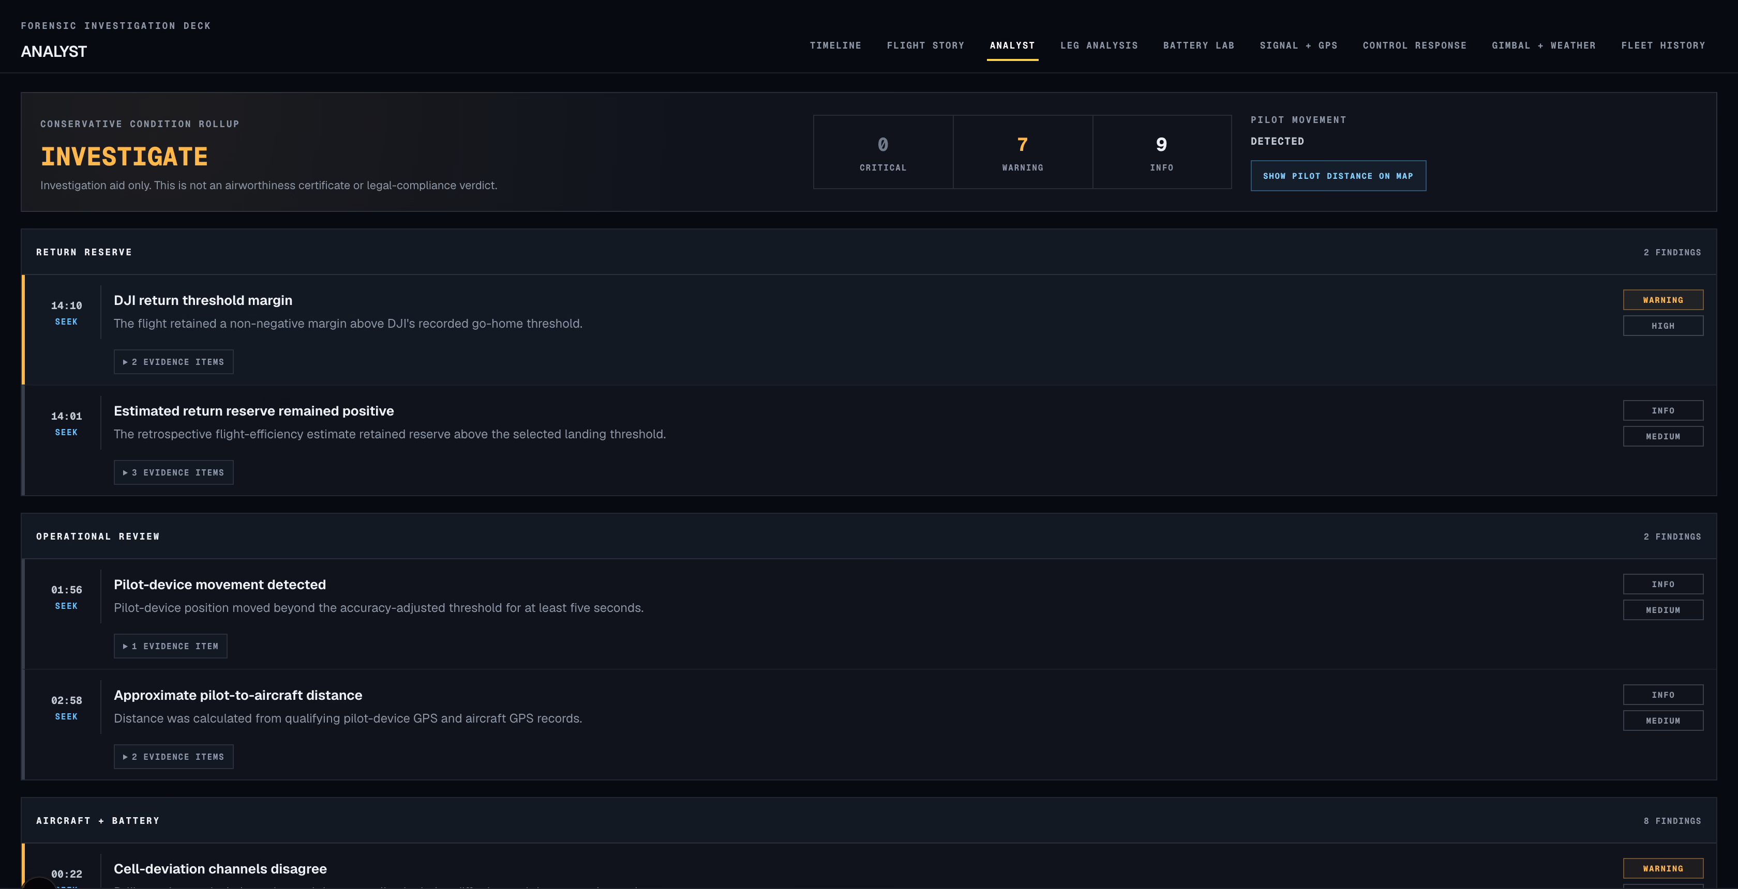Switch to the Flight Story tab
The height and width of the screenshot is (889, 1738).
(x=925, y=45)
